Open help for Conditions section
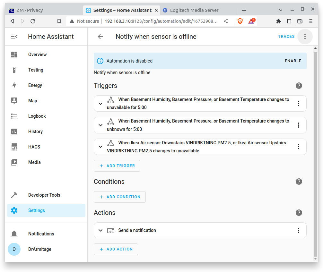323x272 pixels. pyautogui.click(x=299, y=182)
